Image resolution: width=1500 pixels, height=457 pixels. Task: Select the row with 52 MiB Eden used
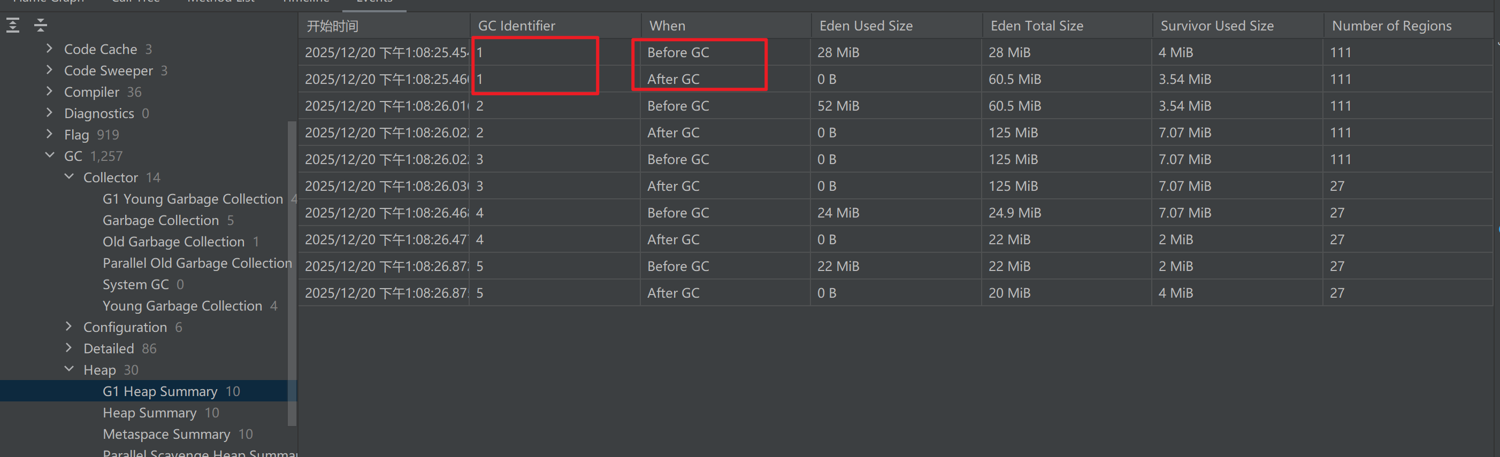837,106
